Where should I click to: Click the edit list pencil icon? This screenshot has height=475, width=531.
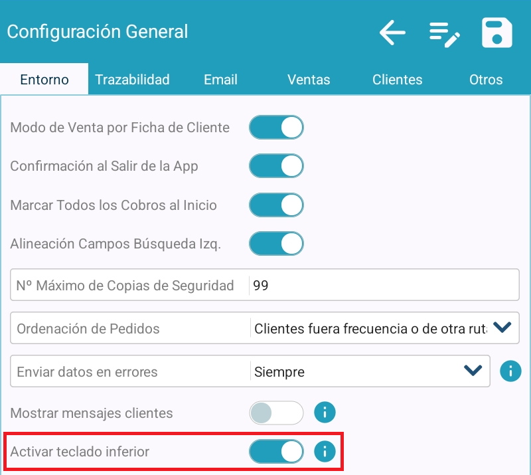pos(444,34)
